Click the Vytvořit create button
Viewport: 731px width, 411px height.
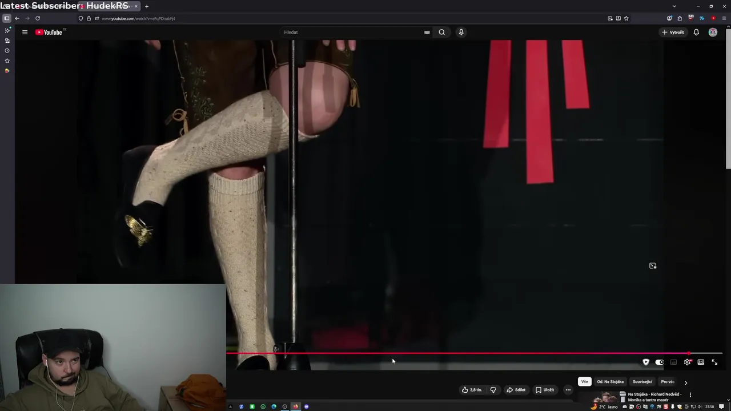673,32
